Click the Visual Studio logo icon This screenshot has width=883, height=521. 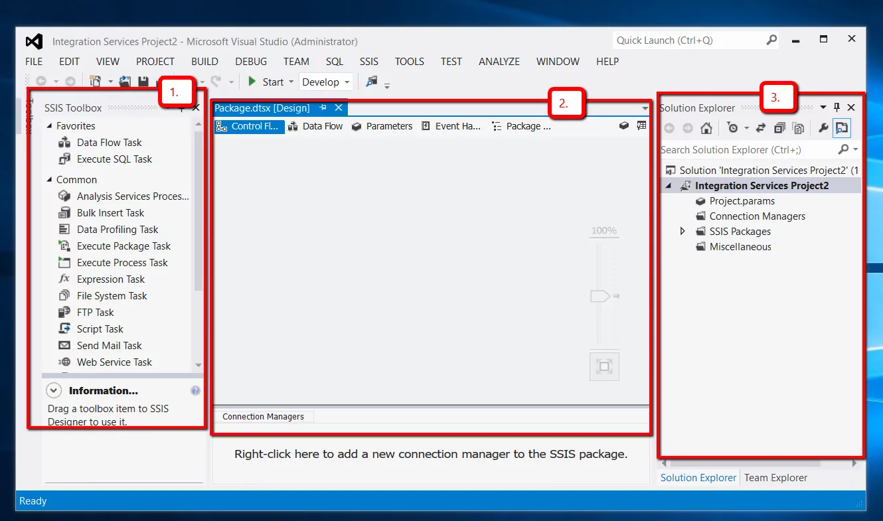click(x=34, y=41)
